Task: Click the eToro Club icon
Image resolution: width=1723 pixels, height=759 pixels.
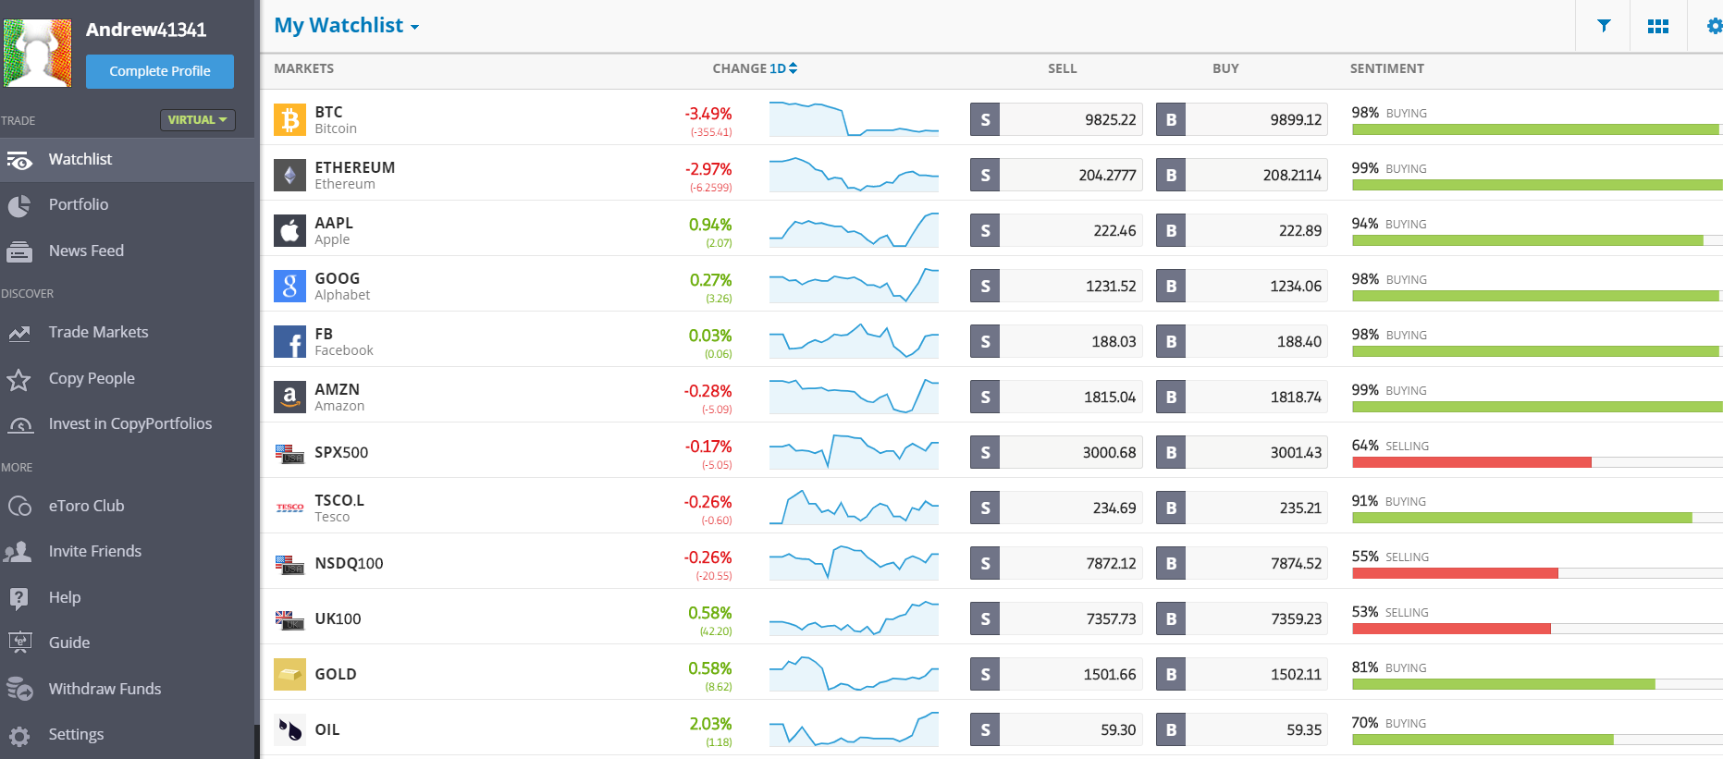Action: pos(19,506)
